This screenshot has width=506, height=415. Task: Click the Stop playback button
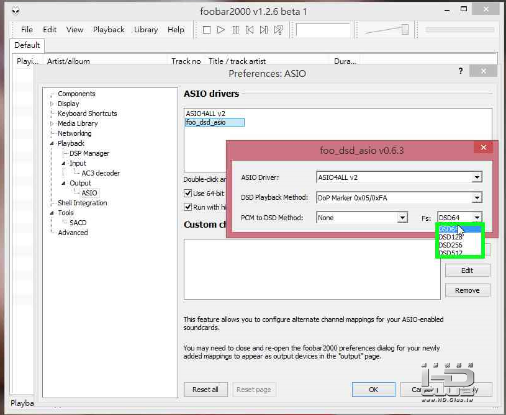point(207,30)
